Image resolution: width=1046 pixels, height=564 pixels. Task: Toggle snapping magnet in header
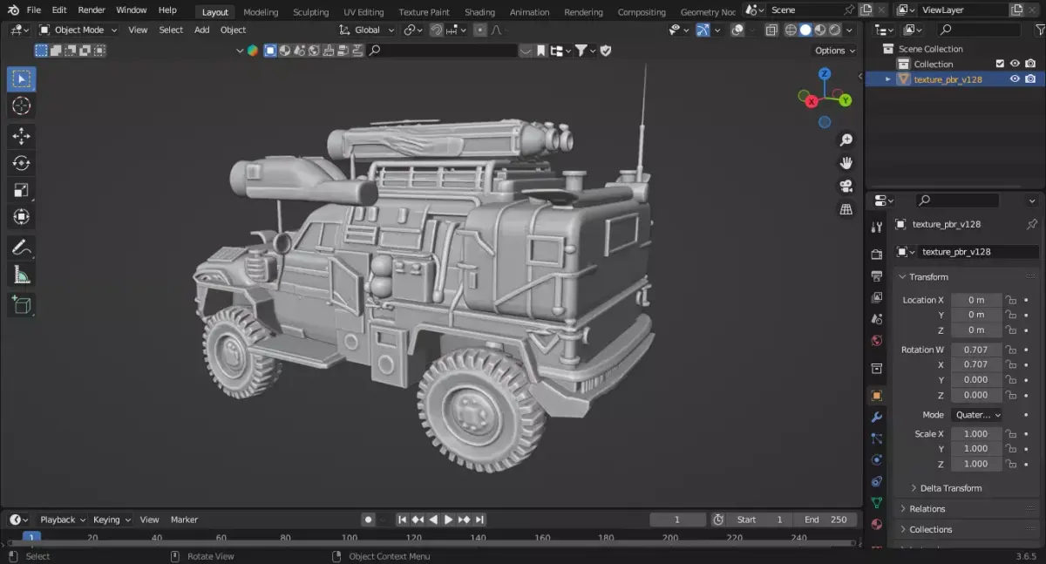[x=437, y=30]
